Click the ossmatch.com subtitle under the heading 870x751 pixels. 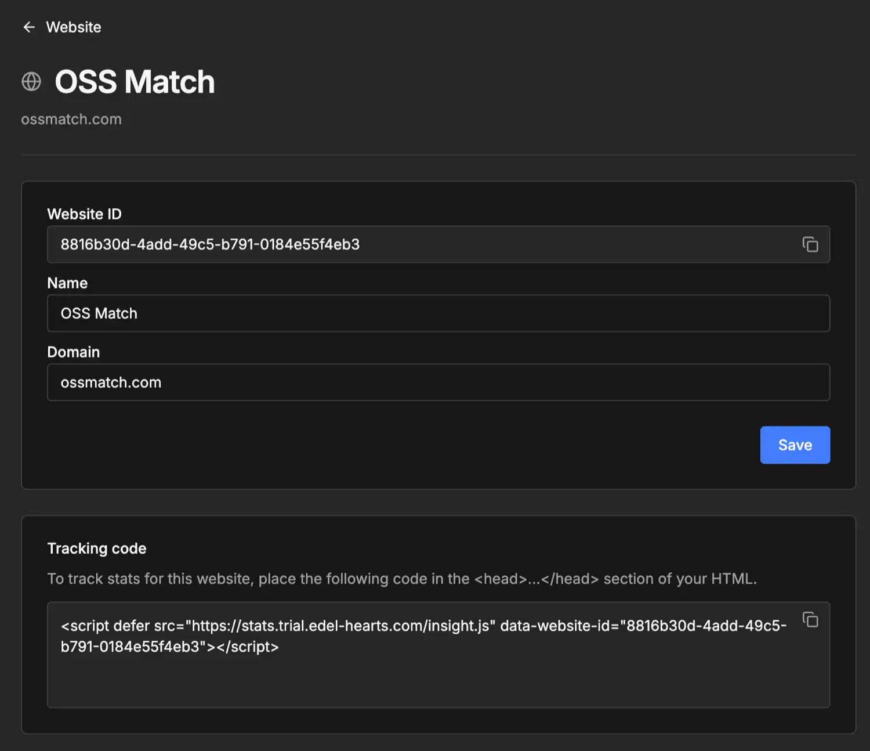pyautogui.click(x=71, y=119)
